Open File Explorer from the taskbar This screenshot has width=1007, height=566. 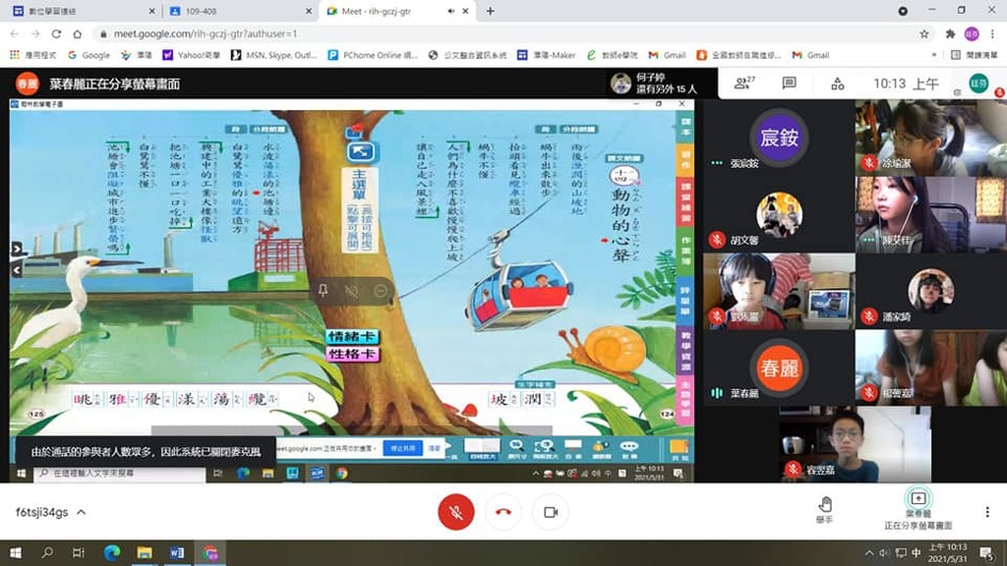(x=145, y=552)
